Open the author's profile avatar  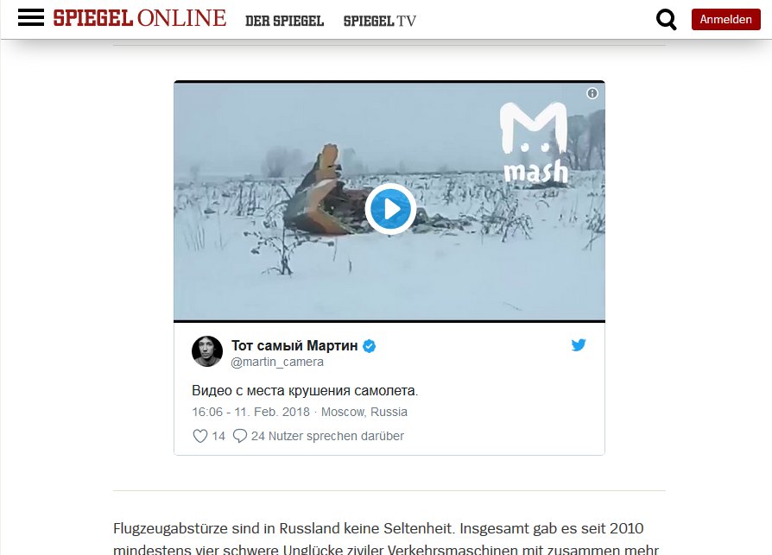point(207,351)
